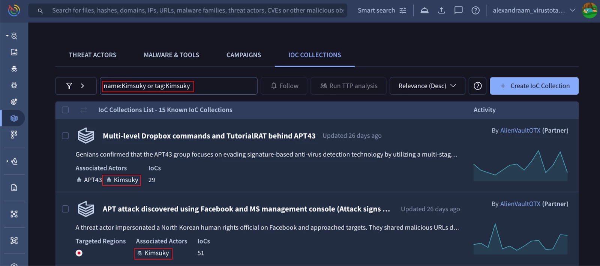Image resolution: width=600 pixels, height=266 pixels.
Task: Click the swap arrows icon in list header
Action: point(84,110)
